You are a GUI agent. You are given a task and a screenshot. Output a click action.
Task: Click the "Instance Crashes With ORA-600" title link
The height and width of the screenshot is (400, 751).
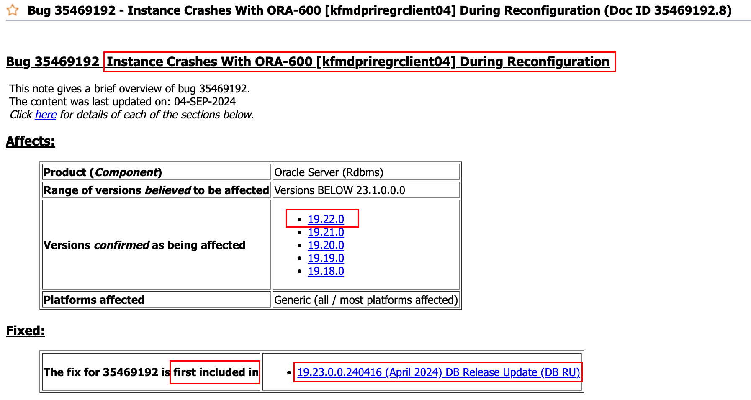pos(357,62)
